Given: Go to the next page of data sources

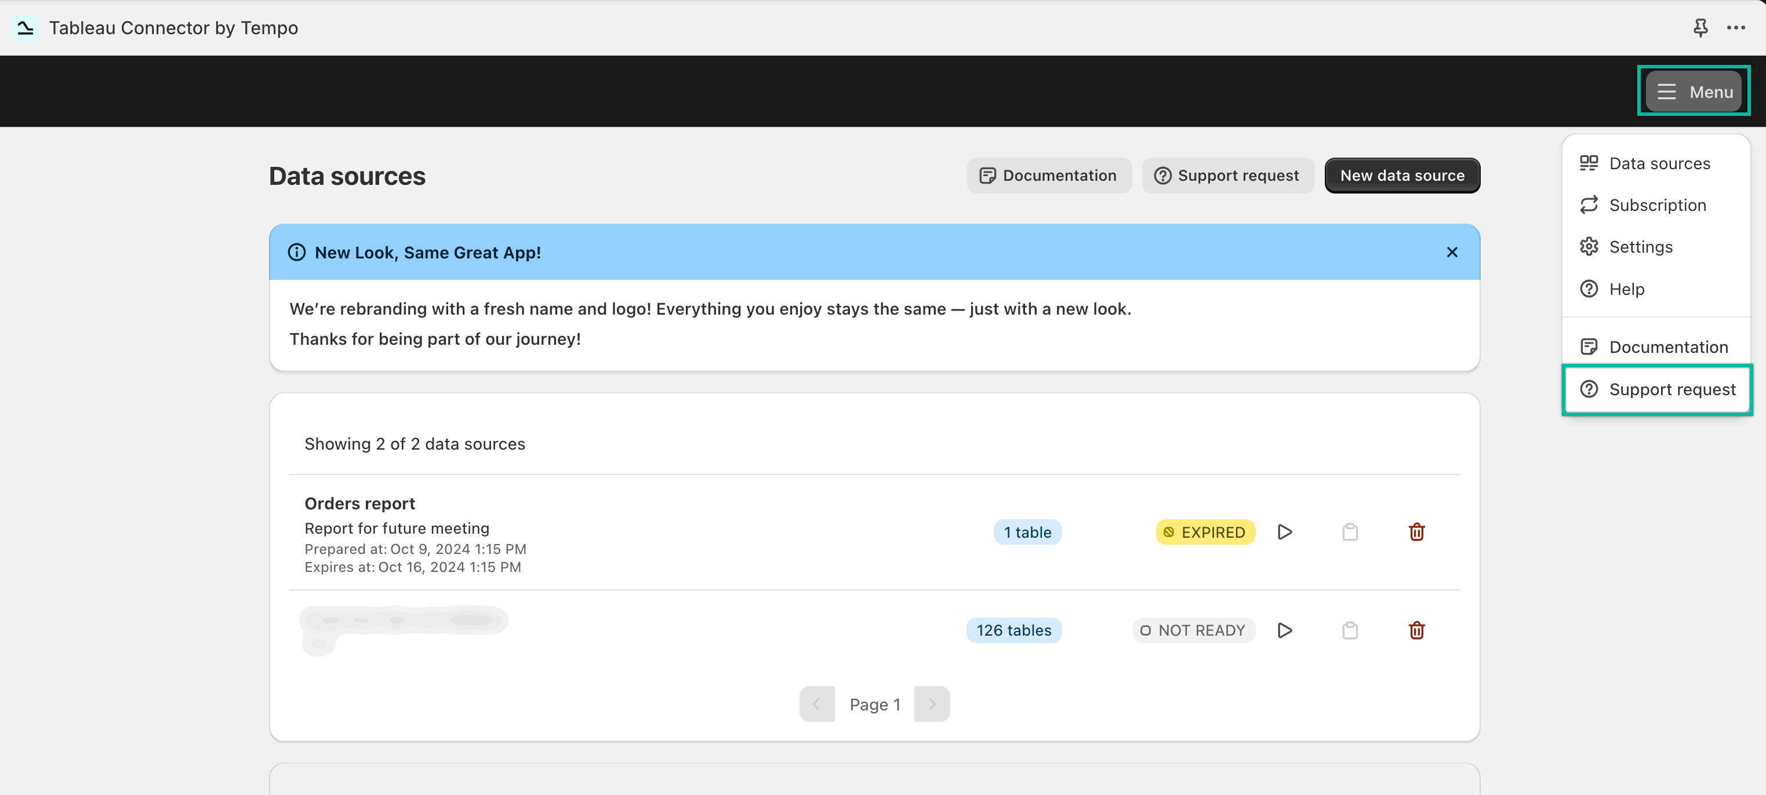Looking at the screenshot, I should (x=932, y=703).
